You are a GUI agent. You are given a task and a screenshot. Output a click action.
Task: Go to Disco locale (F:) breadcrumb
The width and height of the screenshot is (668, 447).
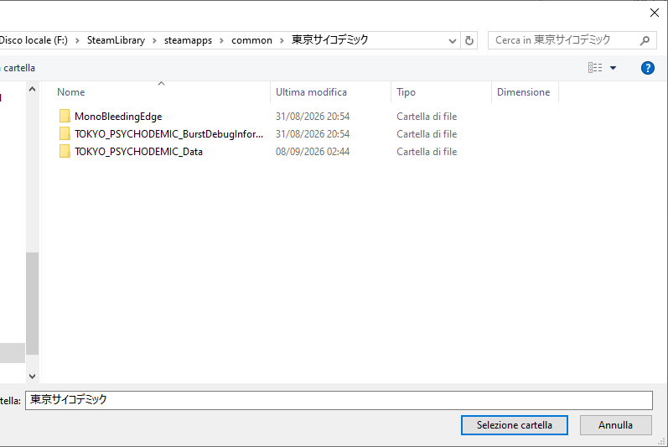point(34,40)
